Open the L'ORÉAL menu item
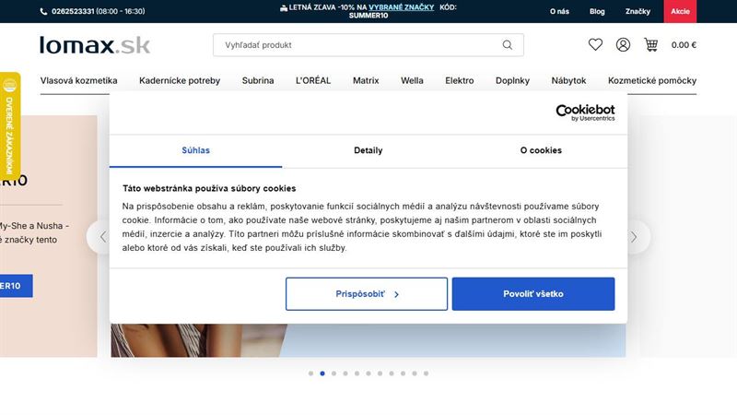Viewport: 737px width, 415px height. pyautogui.click(x=313, y=80)
